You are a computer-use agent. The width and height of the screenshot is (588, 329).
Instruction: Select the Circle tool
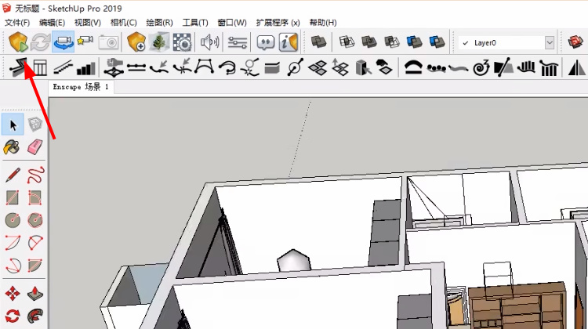pyautogui.click(x=13, y=220)
